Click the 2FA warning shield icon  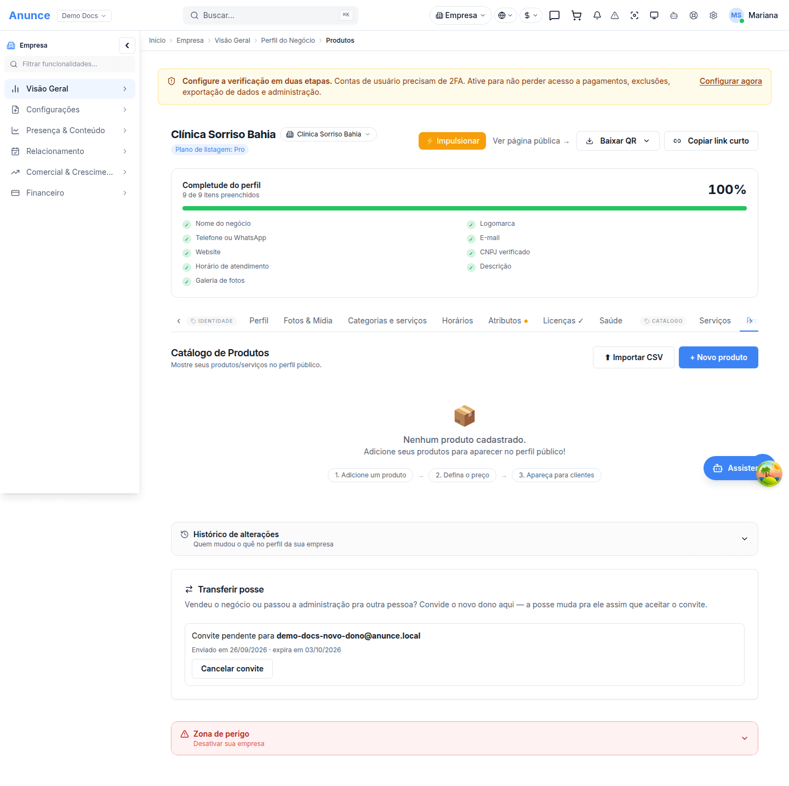pyautogui.click(x=171, y=81)
